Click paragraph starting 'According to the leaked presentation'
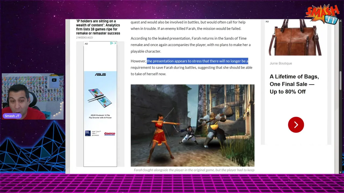 (191, 45)
